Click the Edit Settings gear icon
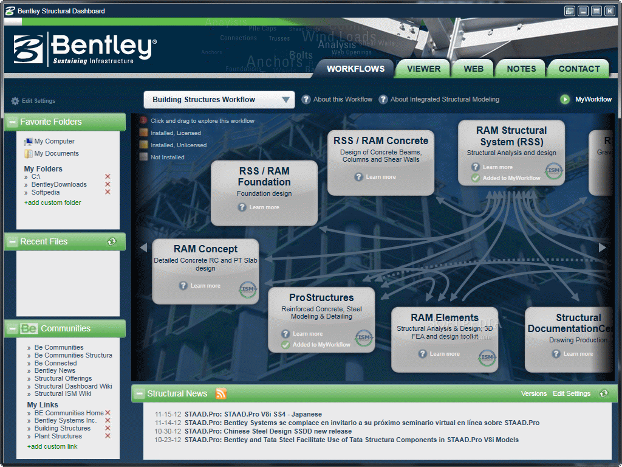Image resolution: width=622 pixels, height=467 pixels. coord(15,101)
